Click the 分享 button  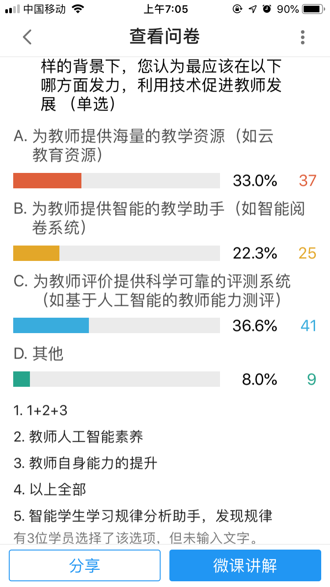pyautogui.click(x=84, y=565)
